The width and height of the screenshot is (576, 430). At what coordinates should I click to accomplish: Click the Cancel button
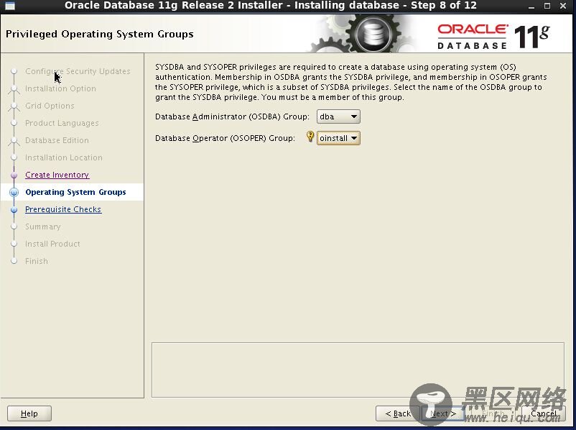(543, 413)
